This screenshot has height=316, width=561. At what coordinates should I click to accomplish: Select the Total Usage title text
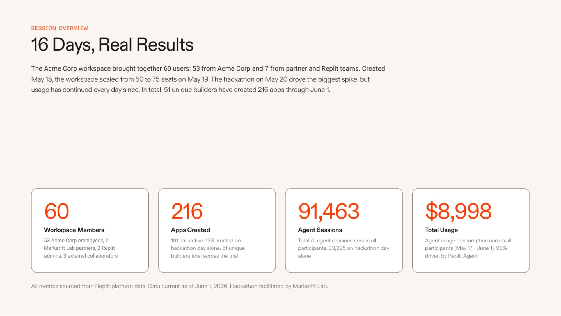[441, 230]
